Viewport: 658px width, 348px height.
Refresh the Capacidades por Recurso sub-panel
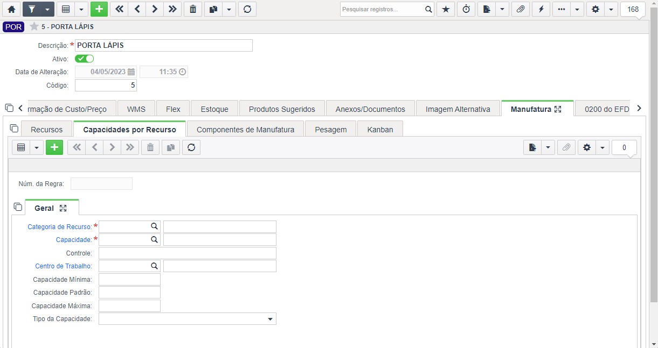click(191, 147)
